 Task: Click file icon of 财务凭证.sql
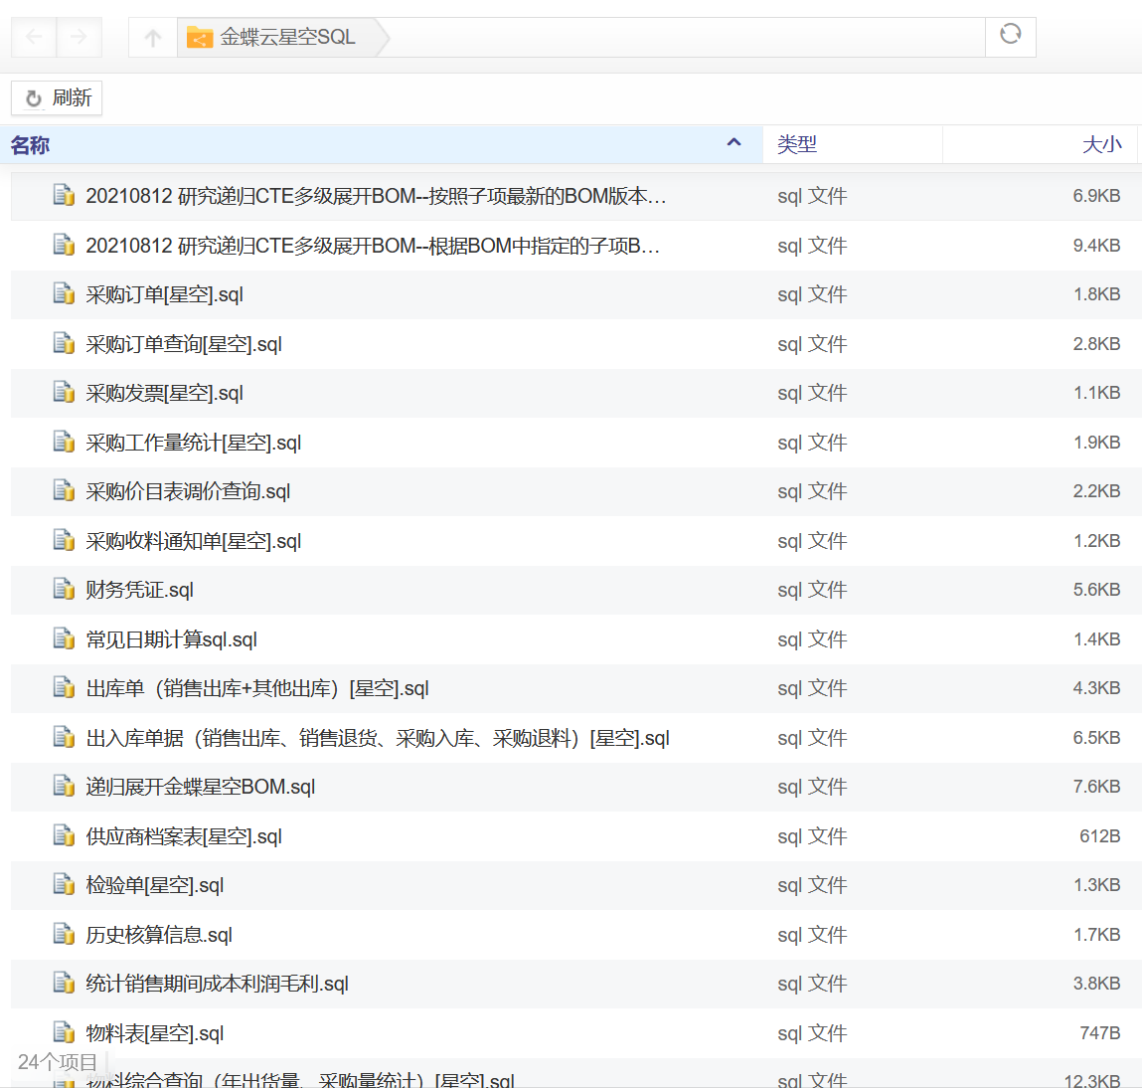click(64, 589)
